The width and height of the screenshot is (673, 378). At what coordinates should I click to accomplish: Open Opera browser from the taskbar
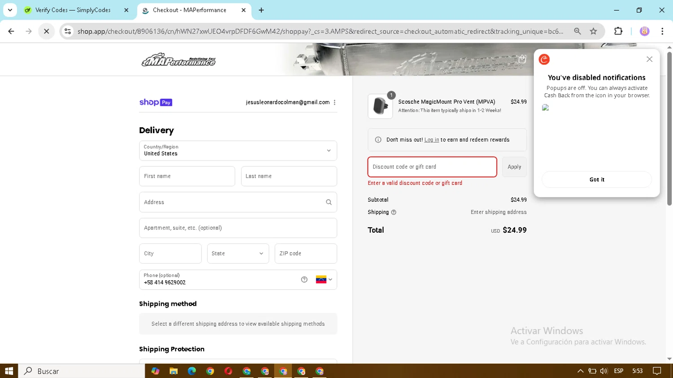228,371
